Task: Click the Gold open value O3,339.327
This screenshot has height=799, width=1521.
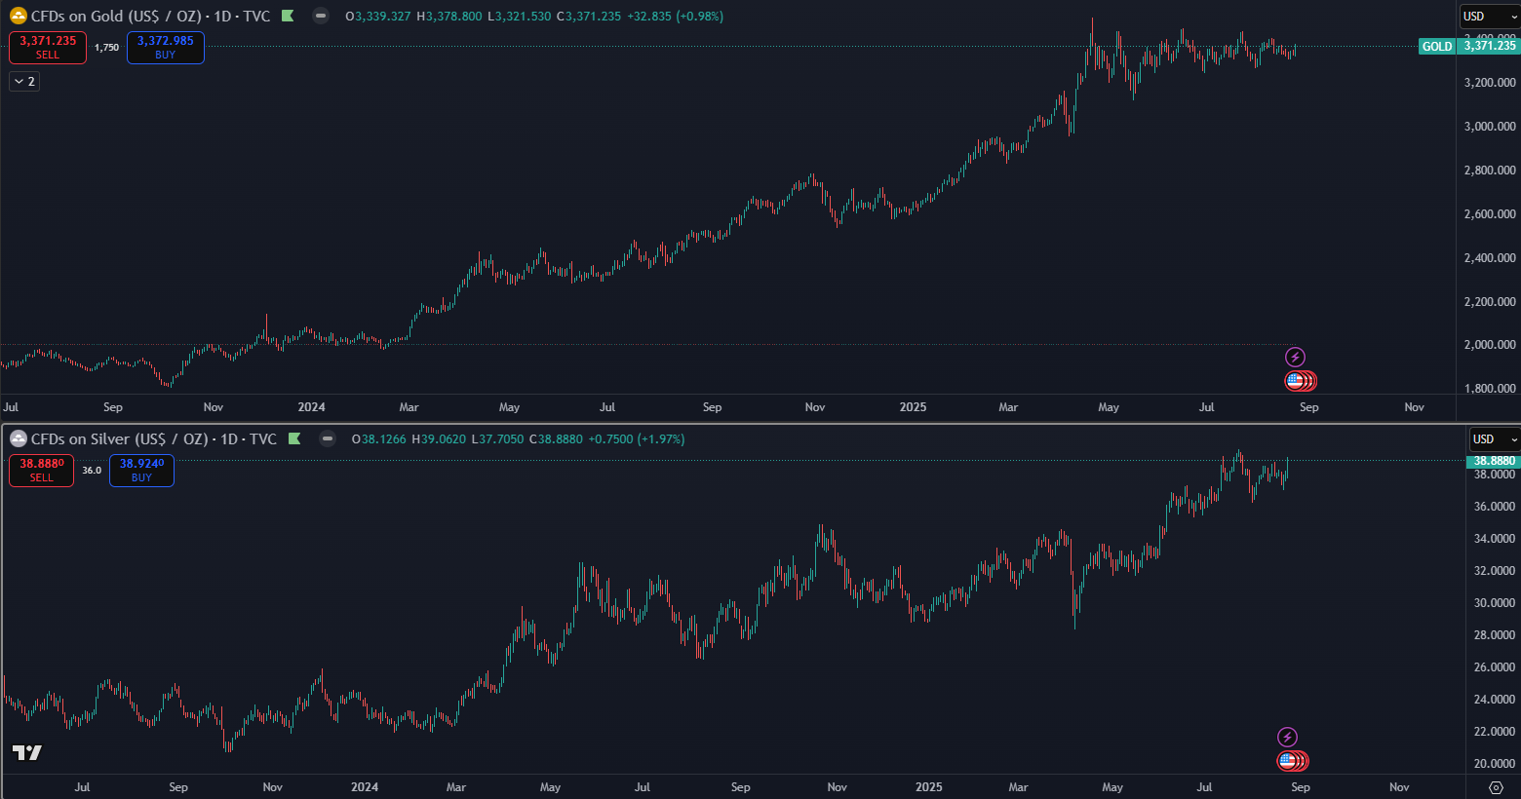Action: coord(377,17)
